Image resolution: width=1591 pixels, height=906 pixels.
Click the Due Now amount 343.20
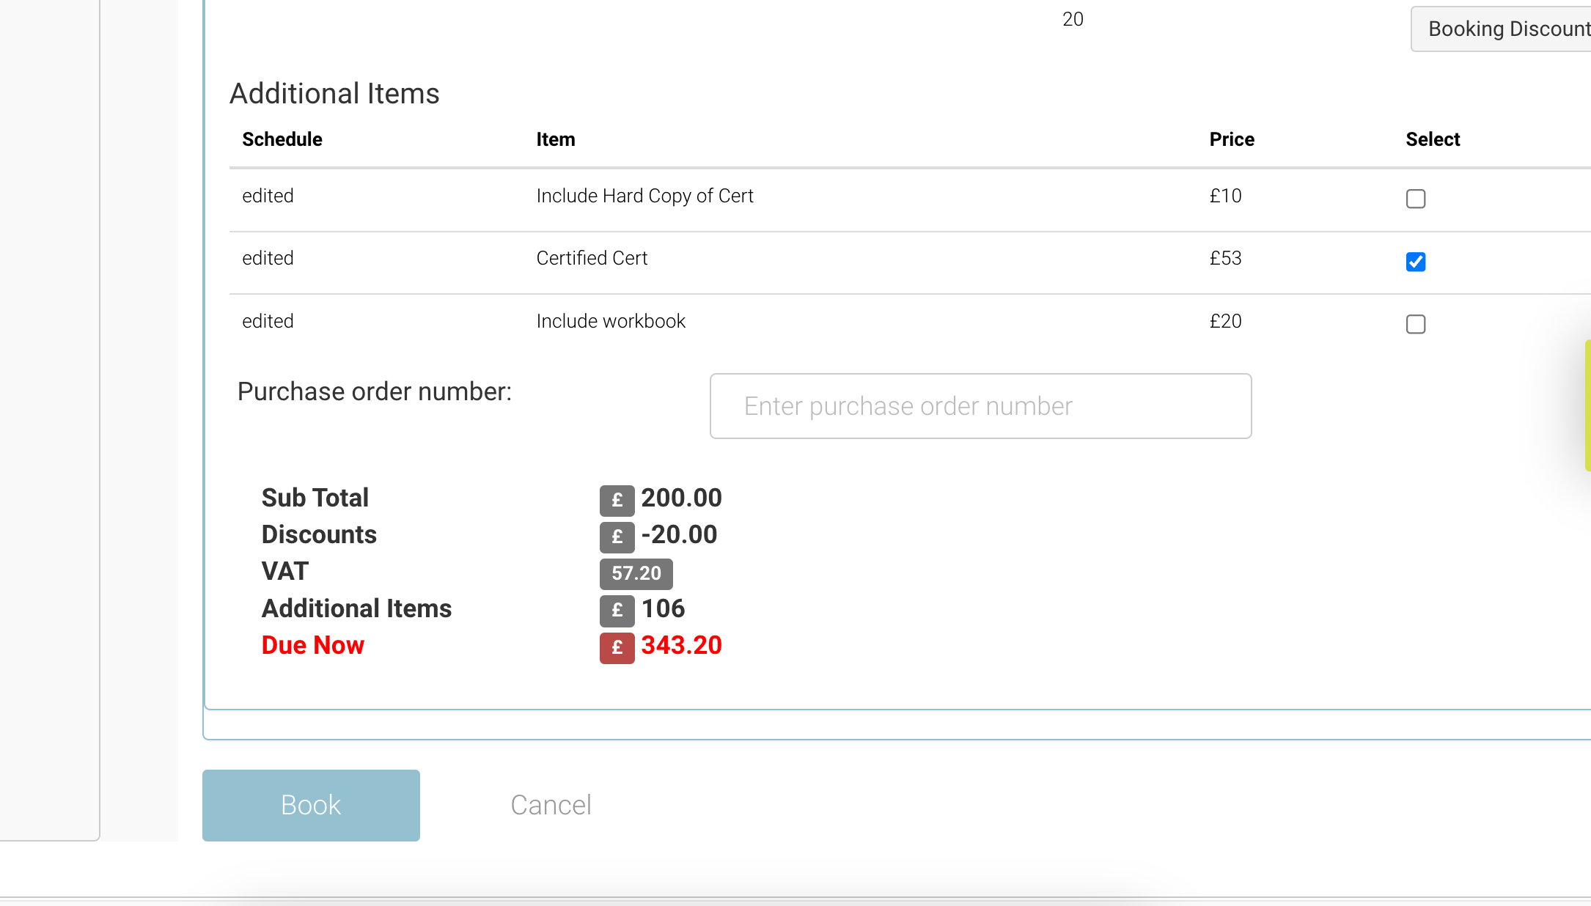[681, 645]
